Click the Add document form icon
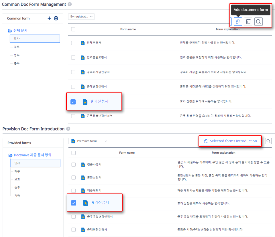 [238, 21]
